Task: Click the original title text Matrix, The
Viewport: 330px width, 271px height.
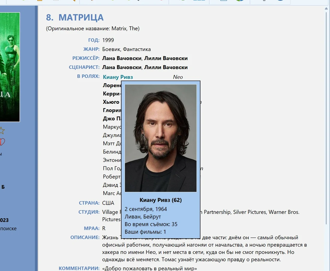Action: pos(125,28)
